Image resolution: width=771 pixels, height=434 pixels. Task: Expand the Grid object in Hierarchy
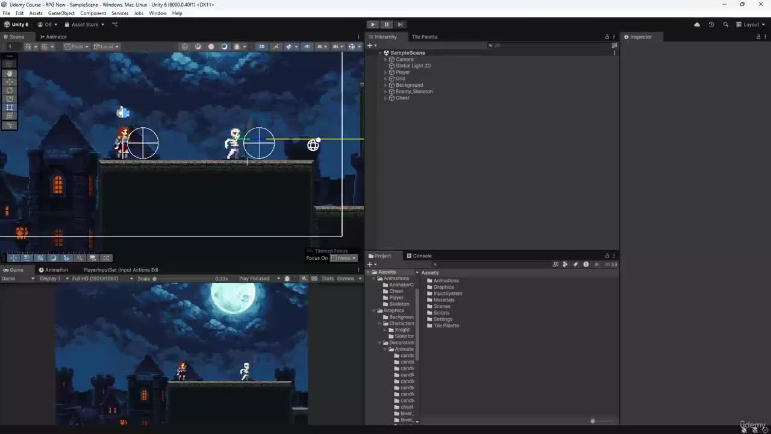click(x=385, y=79)
